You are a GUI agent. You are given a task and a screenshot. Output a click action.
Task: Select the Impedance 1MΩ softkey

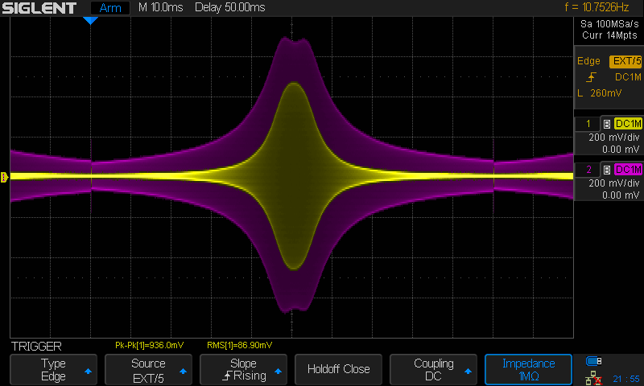(x=528, y=369)
